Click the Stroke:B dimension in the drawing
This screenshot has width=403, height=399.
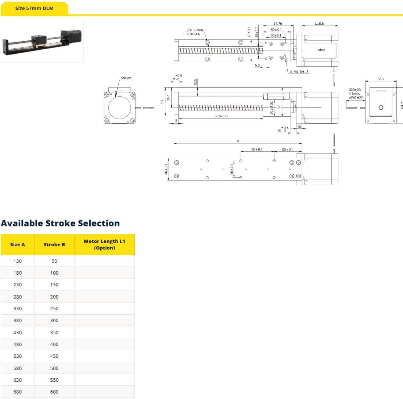click(221, 116)
